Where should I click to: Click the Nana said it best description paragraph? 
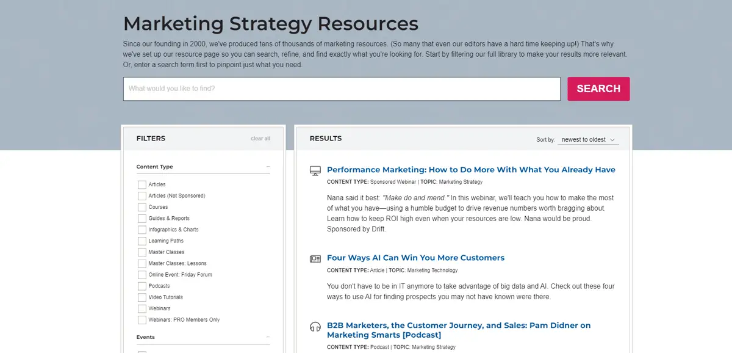click(x=470, y=214)
